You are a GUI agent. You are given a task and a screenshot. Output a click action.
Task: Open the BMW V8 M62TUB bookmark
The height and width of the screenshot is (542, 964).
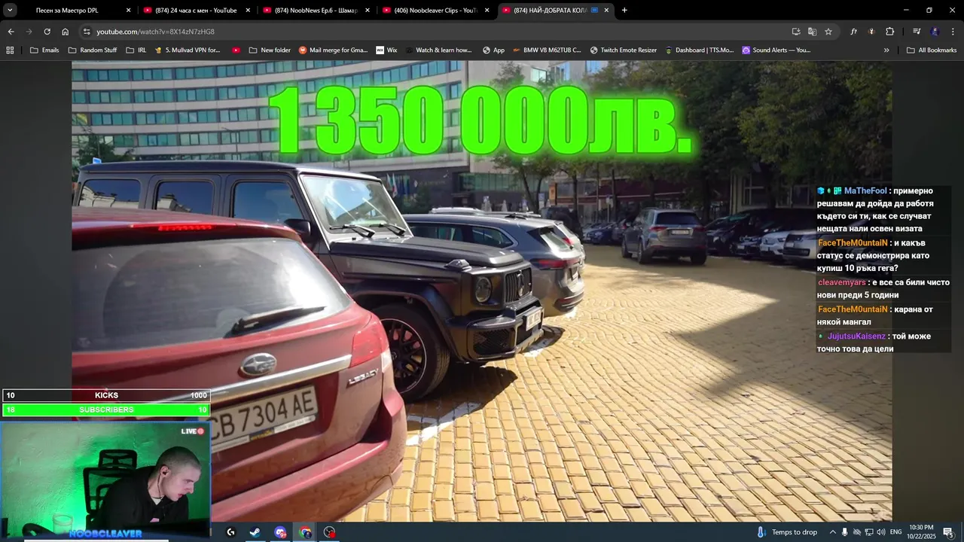[547, 50]
